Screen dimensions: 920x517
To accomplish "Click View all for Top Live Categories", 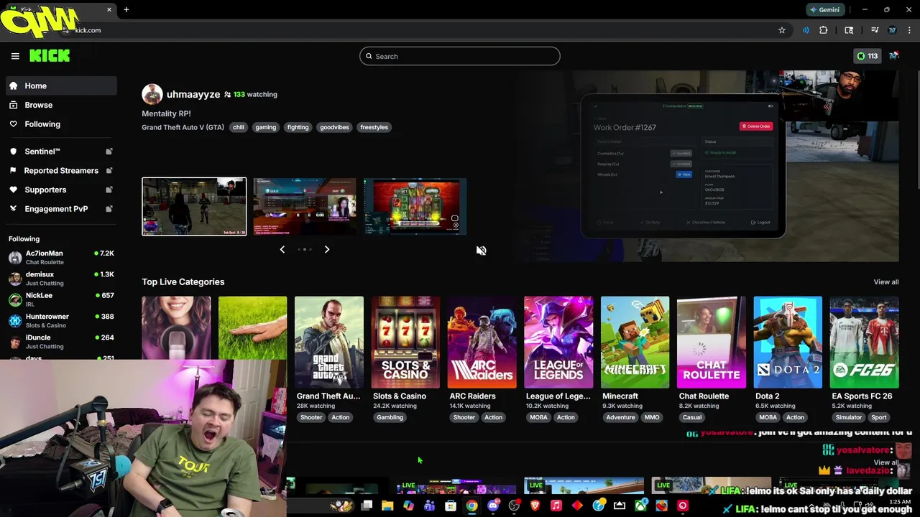I will click(x=885, y=282).
